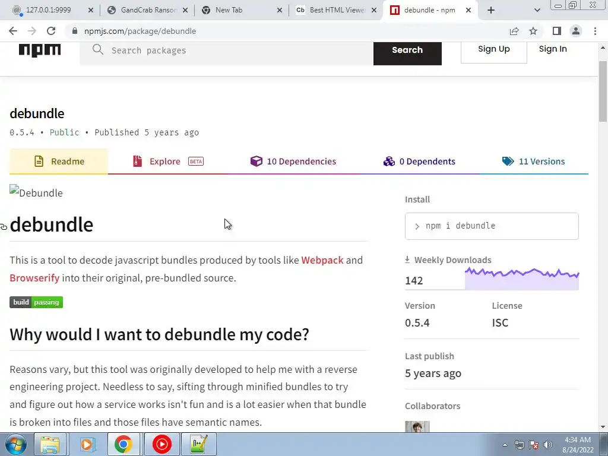Click the Public label under debundle title
This screenshot has width=608, height=456.
coord(64,132)
